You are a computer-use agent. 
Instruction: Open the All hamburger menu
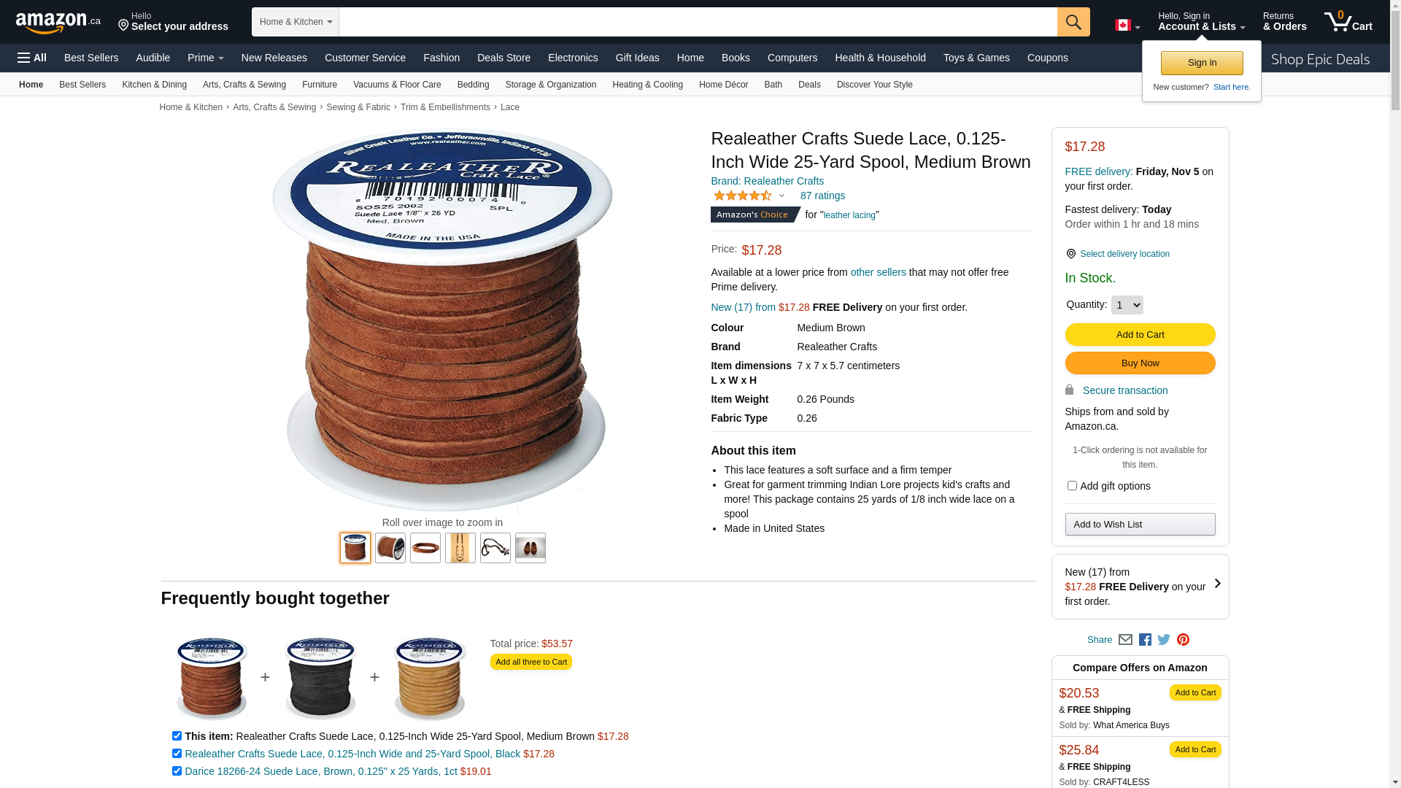(x=32, y=58)
